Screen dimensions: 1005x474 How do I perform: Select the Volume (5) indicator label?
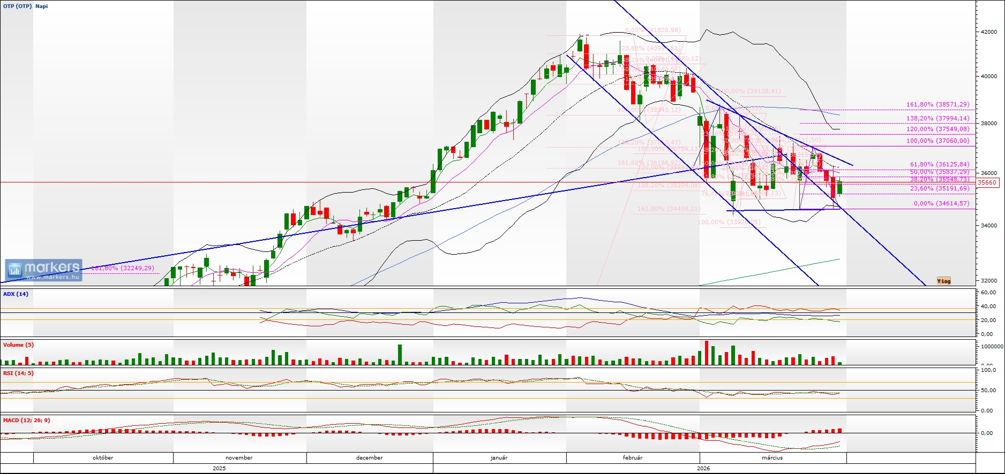coord(18,345)
